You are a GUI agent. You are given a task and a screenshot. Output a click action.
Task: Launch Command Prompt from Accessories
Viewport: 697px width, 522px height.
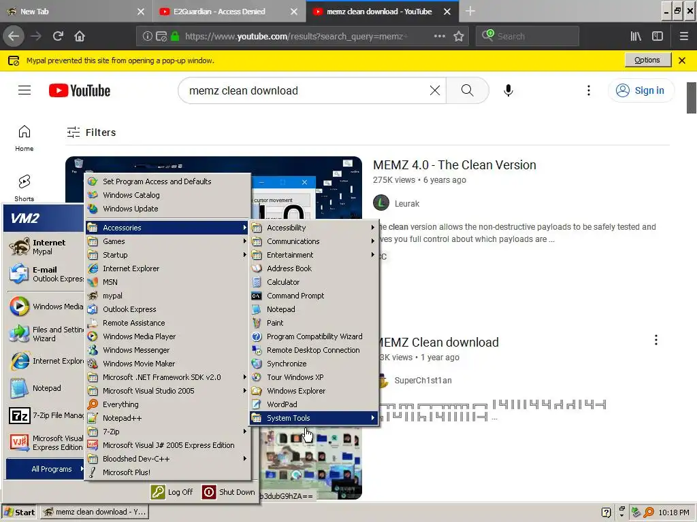click(295, 296)
